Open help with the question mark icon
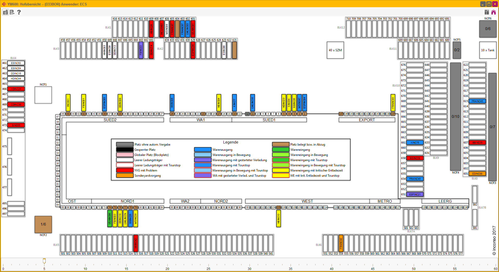This screenshot has width=499, height=272. [19, 12]
